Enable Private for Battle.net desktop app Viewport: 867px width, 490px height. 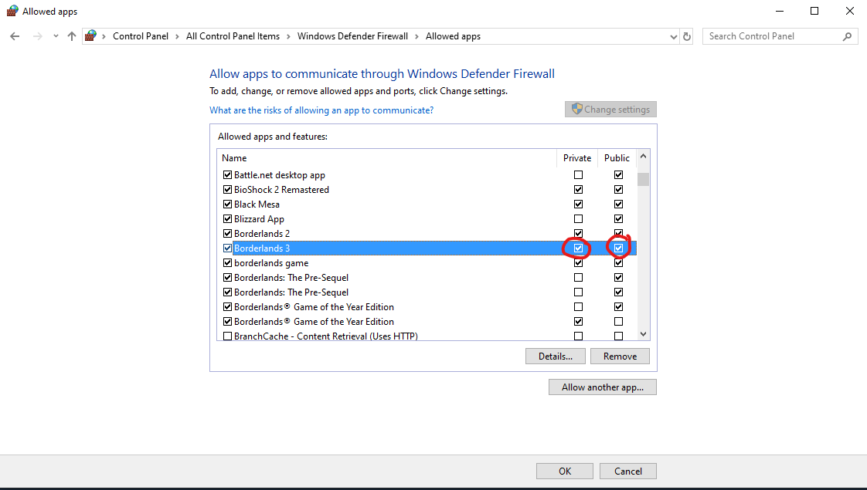[x=578, y=175]
